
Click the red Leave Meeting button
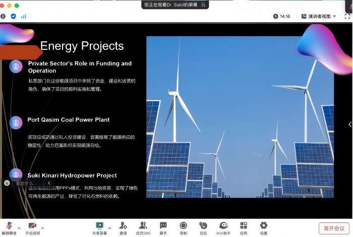(334, 228)
